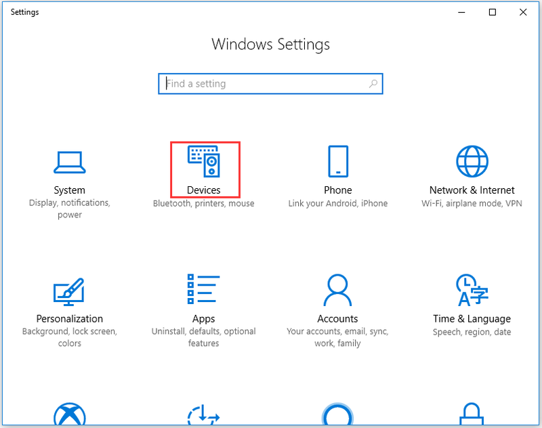
Task: Open the Network & Internet globe icon
Action: (x=472, y=161)
